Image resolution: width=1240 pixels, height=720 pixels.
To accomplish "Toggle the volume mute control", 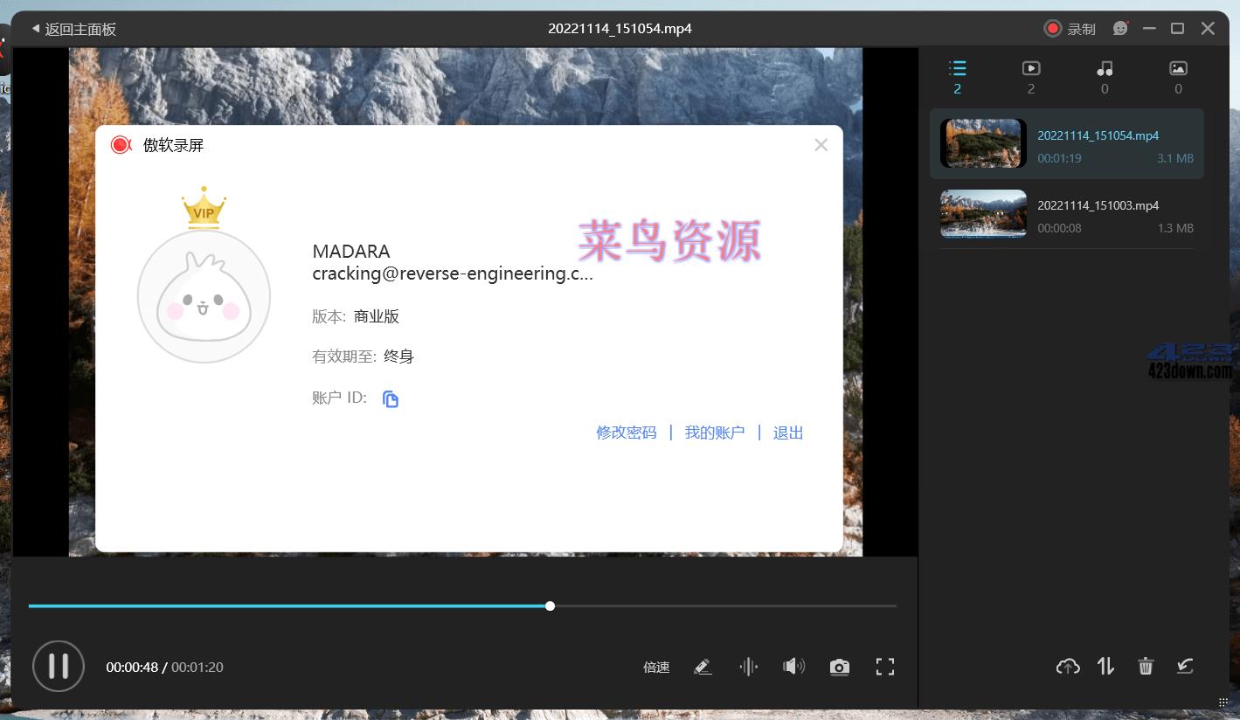I will click(x=793, y=666).
